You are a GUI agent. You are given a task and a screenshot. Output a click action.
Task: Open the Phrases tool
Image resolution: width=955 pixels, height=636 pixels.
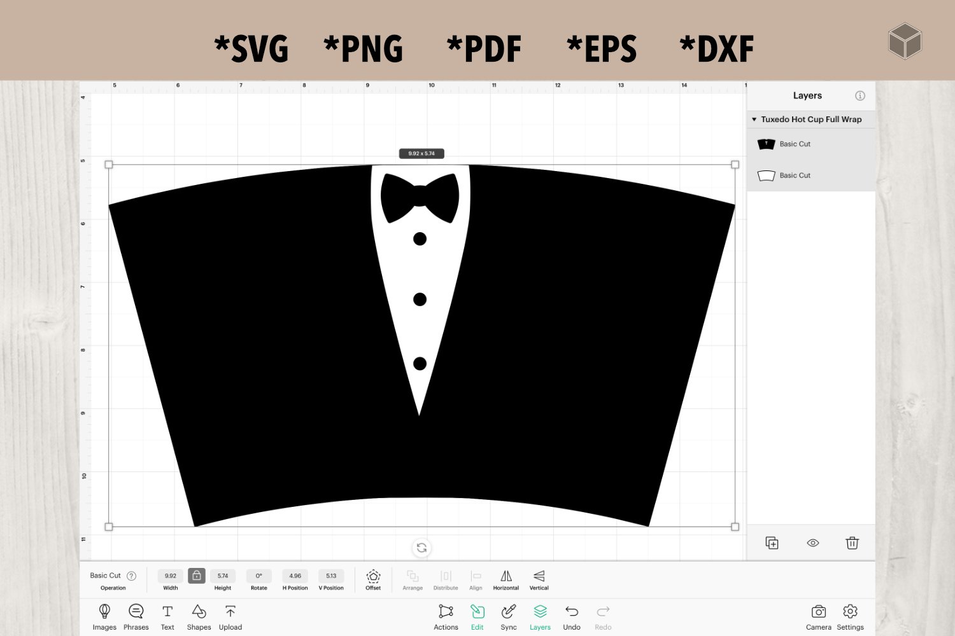(x=136, y=616)
